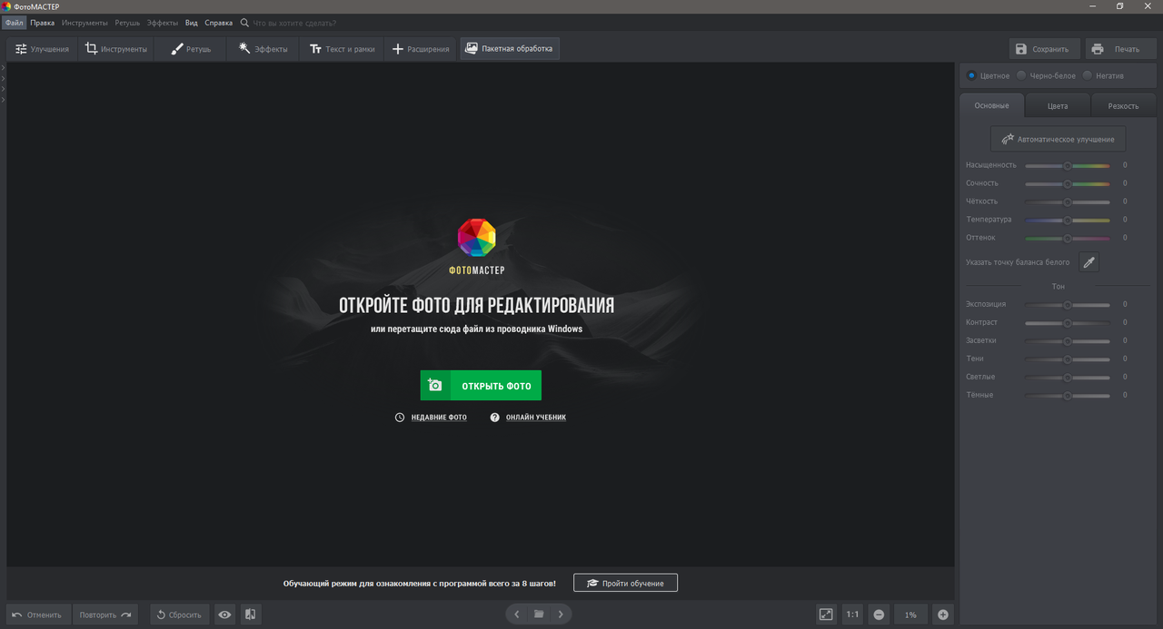Toggle the before/after split compare icon

click(251, 614)
